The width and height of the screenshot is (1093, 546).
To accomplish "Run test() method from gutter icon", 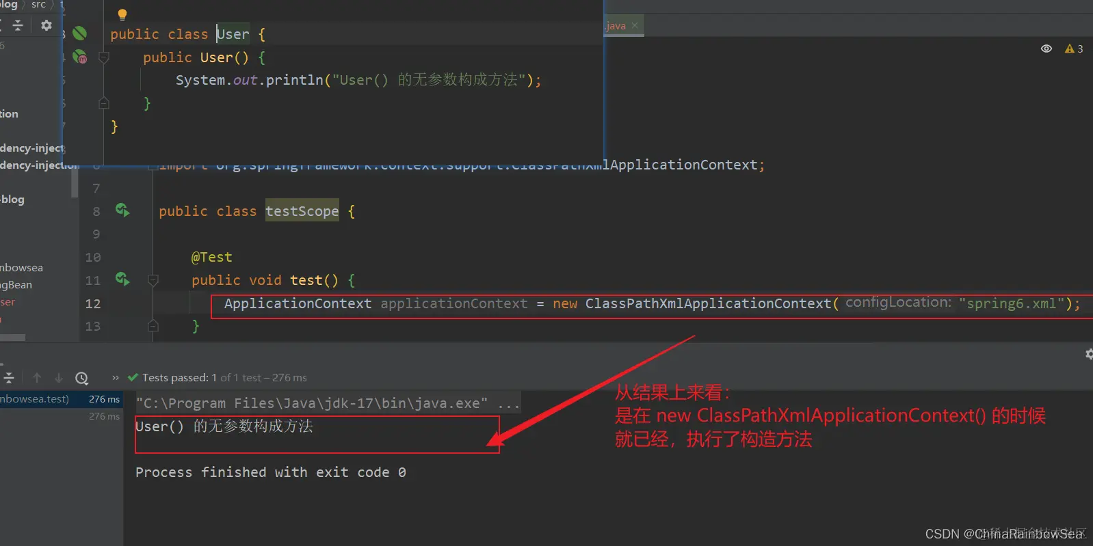I will tap(122, 279).
